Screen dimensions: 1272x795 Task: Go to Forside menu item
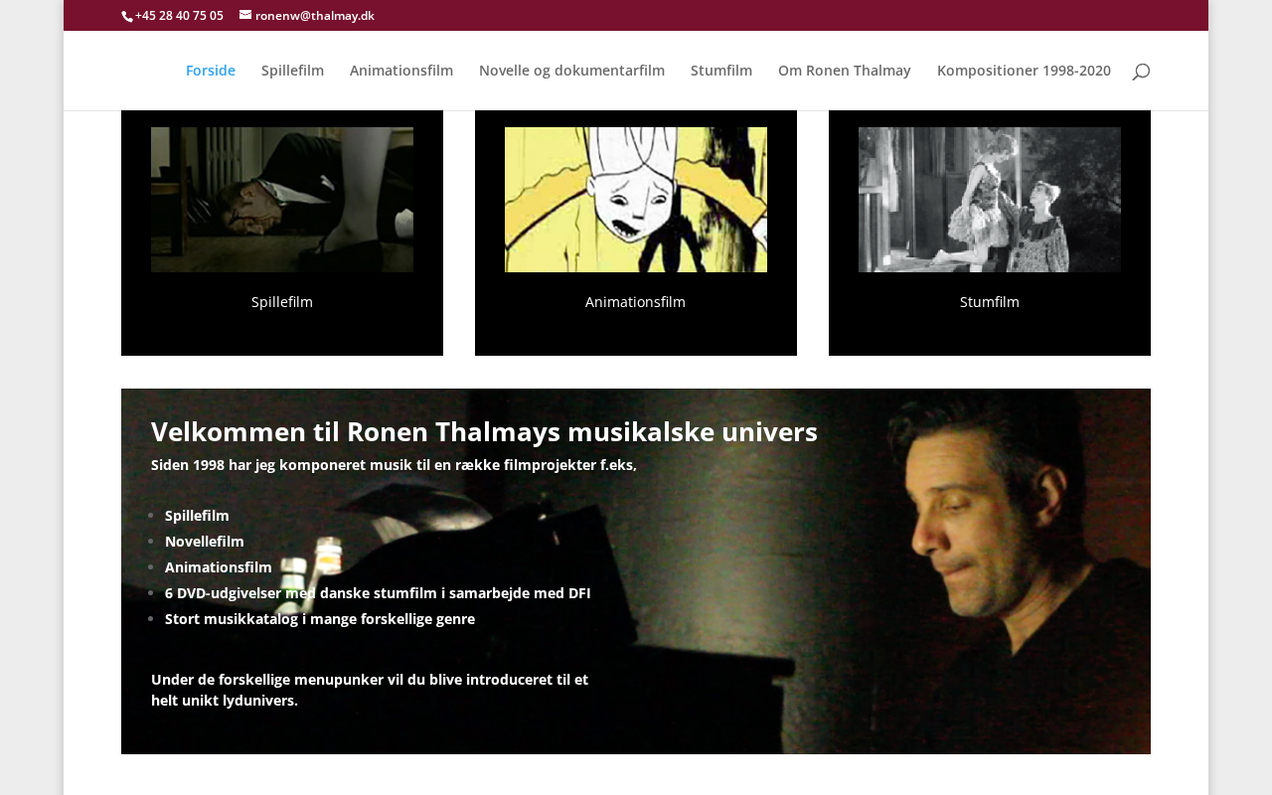(x=211, y=71)
